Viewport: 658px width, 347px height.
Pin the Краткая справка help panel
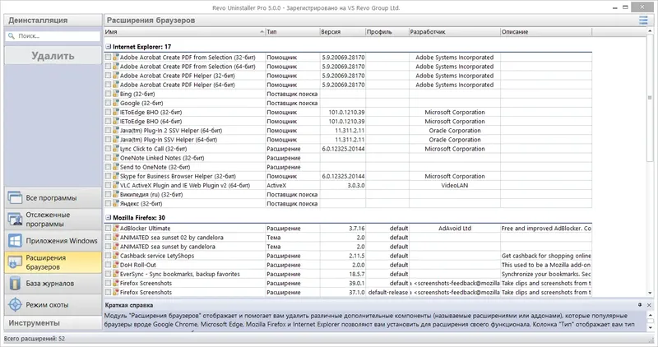click(640, 305)
